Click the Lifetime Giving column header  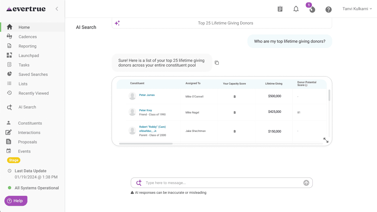point(274,84)
